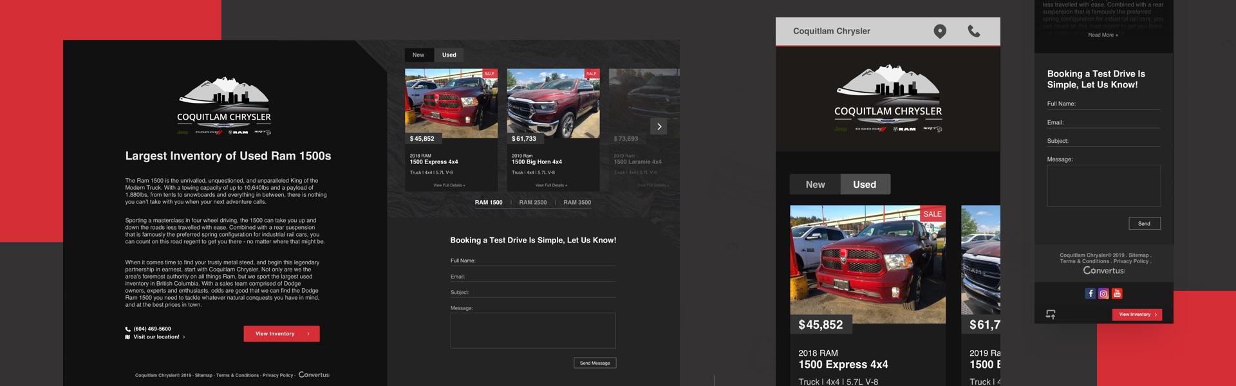
Task: Click the mobile form Message text area
Action: pos(1104,186)
